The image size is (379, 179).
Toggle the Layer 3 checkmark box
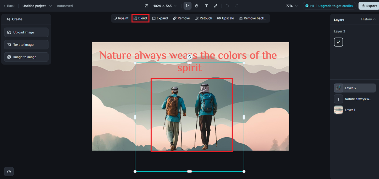coord(338,42)
